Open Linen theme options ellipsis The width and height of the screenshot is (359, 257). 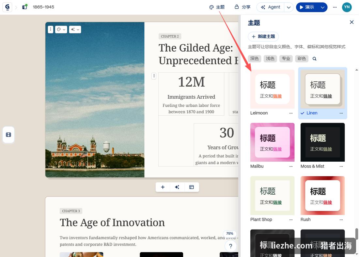pos(341,113)
